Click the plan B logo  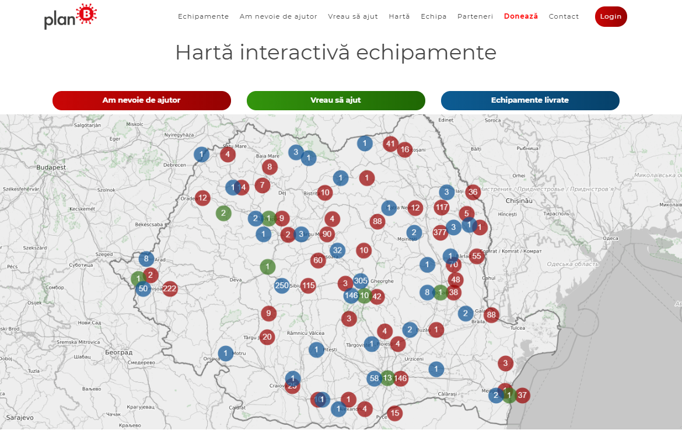coord(69,17)
